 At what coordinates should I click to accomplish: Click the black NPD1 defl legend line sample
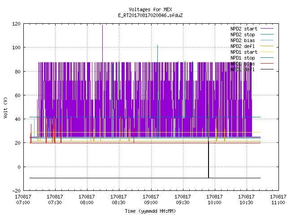tap(267, 69)
